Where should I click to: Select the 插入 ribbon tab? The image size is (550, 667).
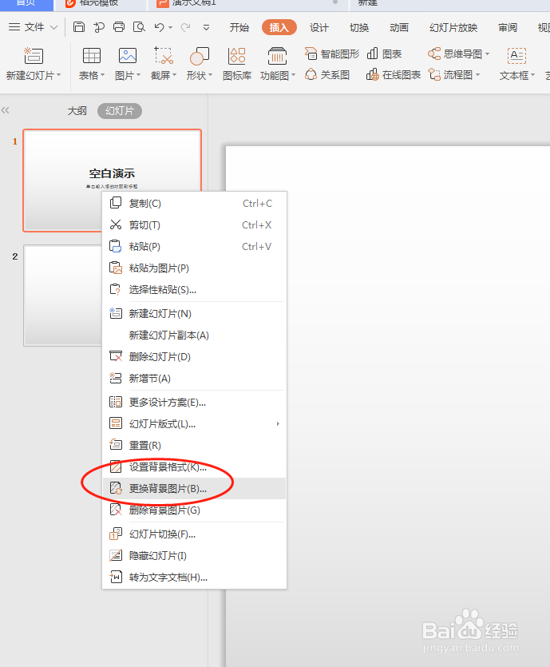pyautogui.click(x=279, y=28)
